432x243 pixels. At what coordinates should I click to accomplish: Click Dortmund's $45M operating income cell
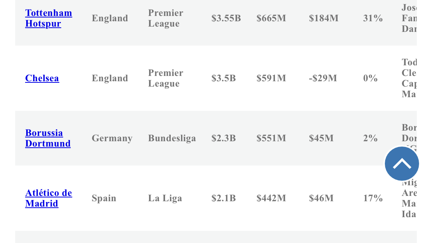point(321,138)
